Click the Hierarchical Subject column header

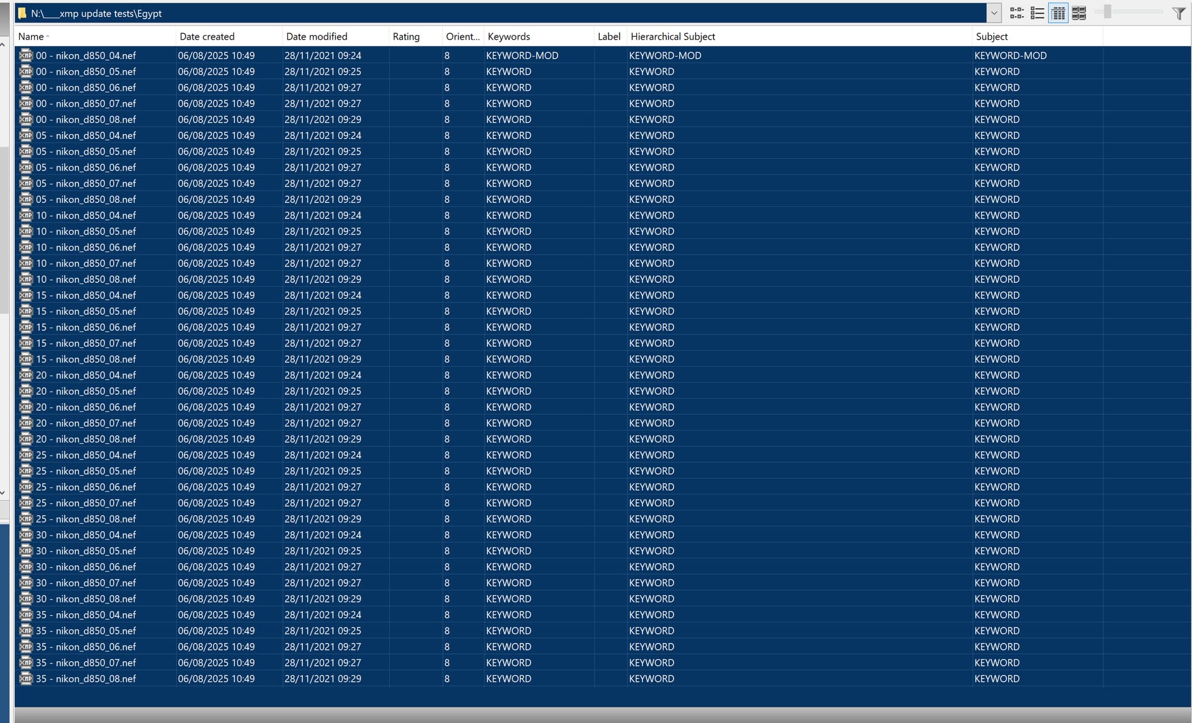pyautogui.click(x=672, y=37)
